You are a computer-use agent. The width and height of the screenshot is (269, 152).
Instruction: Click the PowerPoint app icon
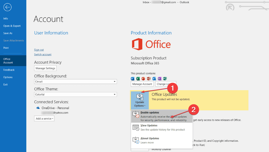coord(143,79)
